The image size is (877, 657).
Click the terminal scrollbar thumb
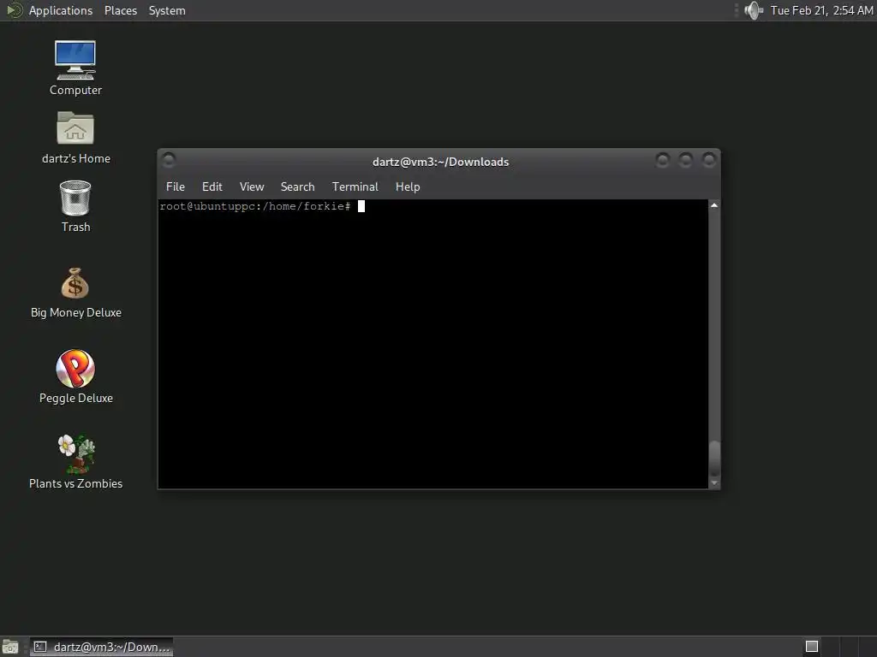pyautogui.click(x=714, y=459)
